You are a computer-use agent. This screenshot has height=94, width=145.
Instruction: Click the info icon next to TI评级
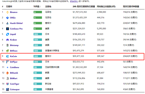(x=40, y=7)
